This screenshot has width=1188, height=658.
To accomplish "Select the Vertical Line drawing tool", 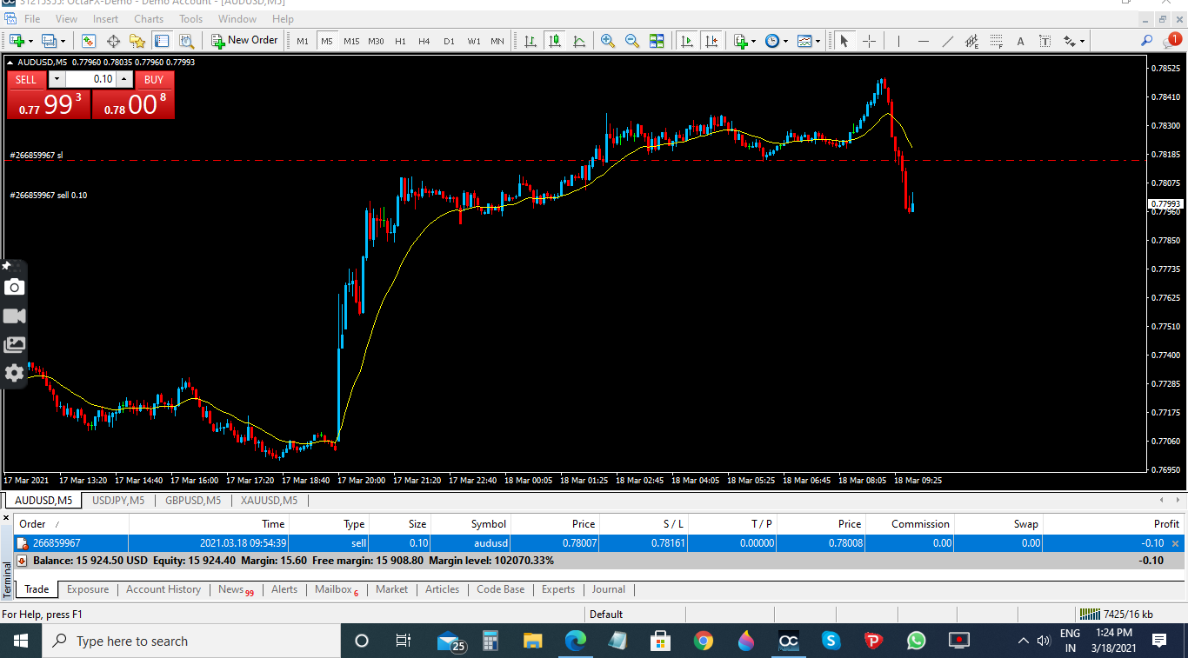I will coord(899,41).
